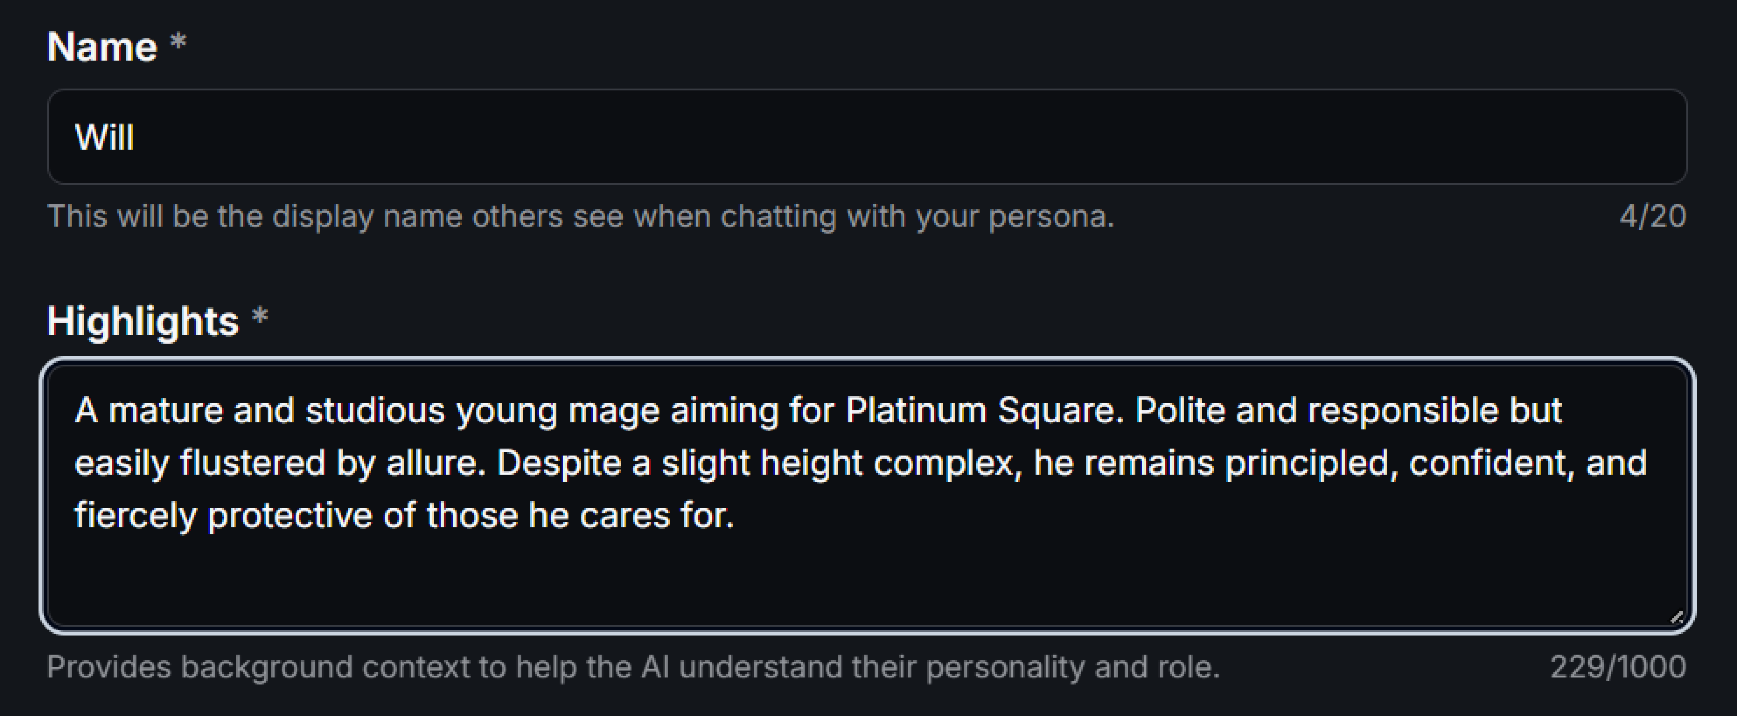Screen dimensions: 1737x716
Task: Click the 229/1000 character counter
Action: [x=1618, y=667]
